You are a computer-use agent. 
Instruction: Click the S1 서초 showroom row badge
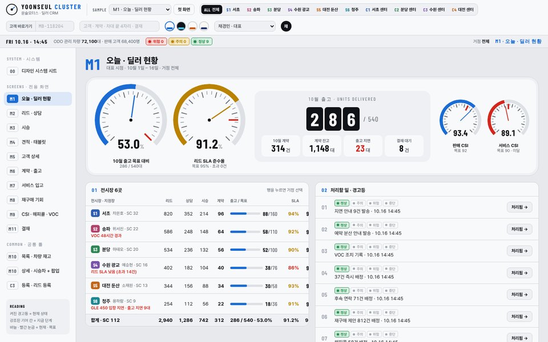95,213
